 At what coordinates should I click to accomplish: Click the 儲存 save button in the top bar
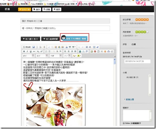click(x=37, y=9)
